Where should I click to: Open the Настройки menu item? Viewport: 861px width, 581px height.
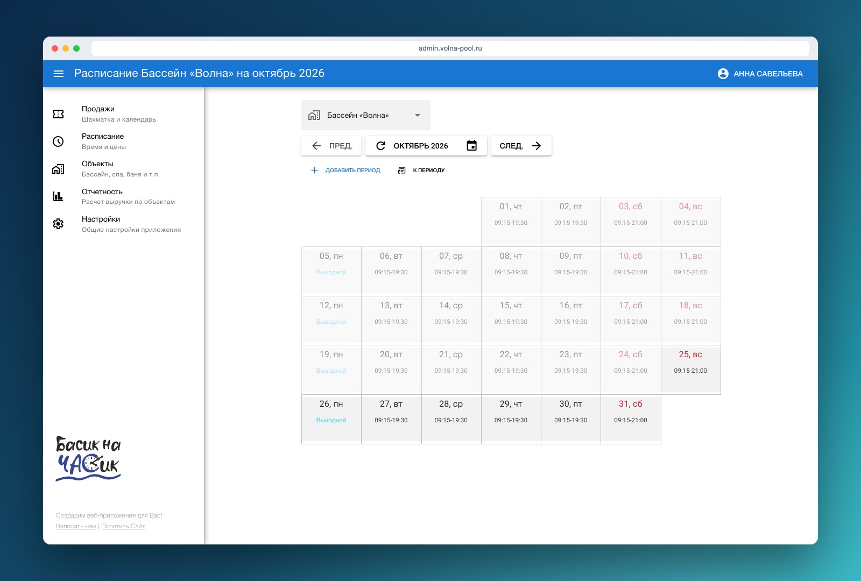(x=124, y=224)
